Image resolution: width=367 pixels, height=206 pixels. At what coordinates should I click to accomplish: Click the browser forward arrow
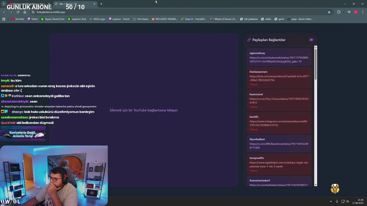(x=11, y=12)
